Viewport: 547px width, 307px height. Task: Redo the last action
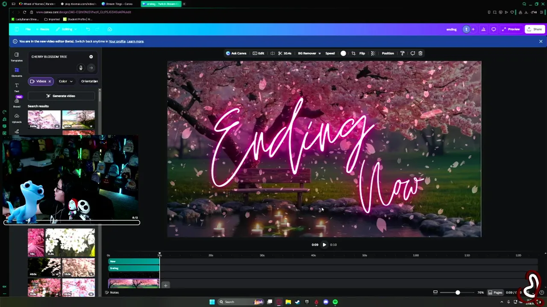(97, 29)
